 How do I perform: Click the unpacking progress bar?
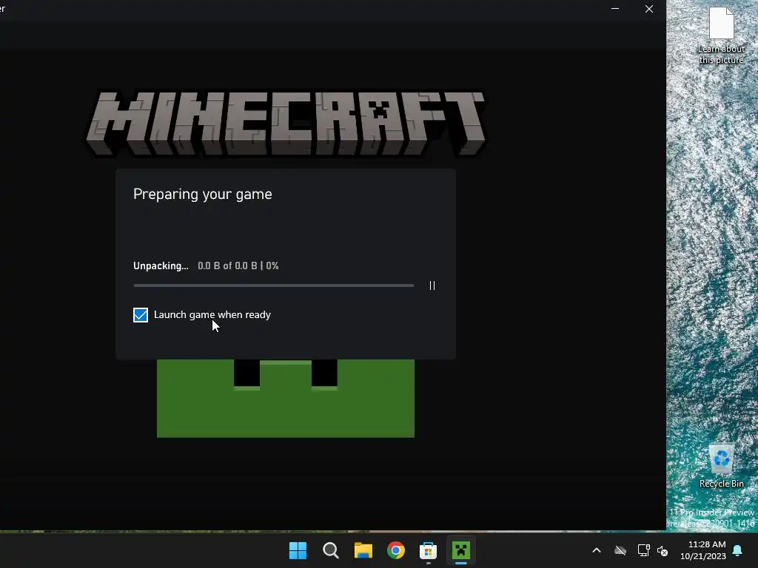[274, 285]
